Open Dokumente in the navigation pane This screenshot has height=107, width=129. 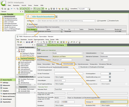(x=6, y=85)
